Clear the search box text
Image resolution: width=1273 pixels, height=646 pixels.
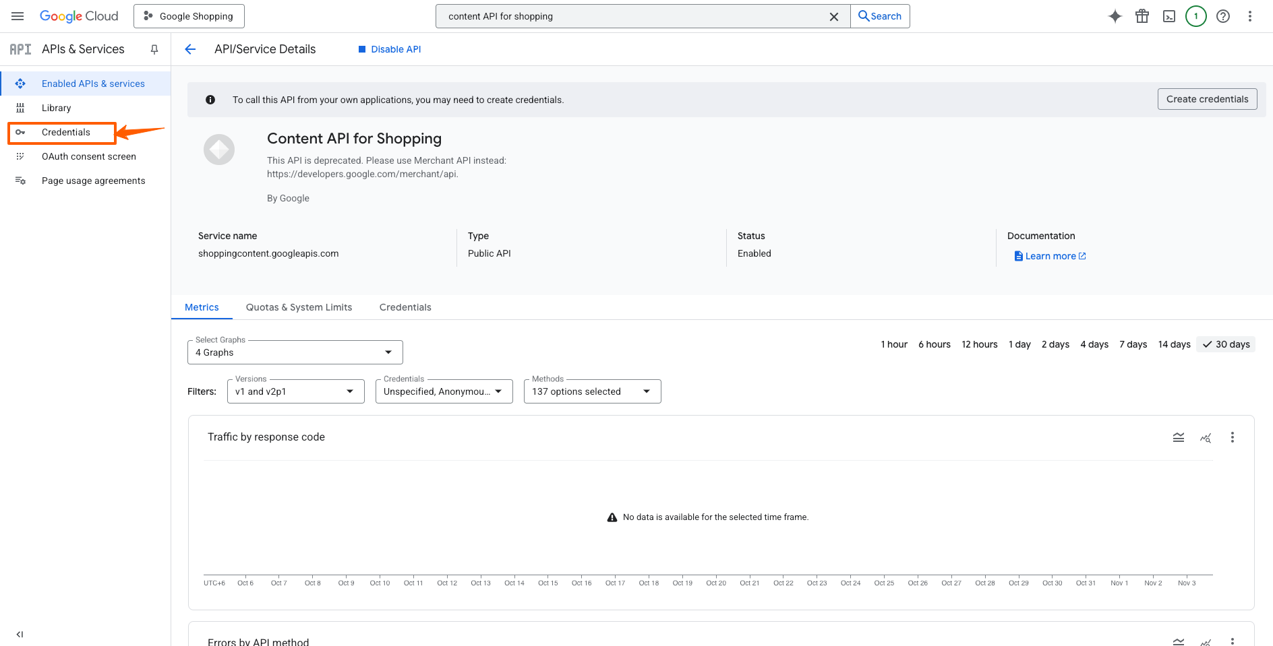[x=834, y=16]
